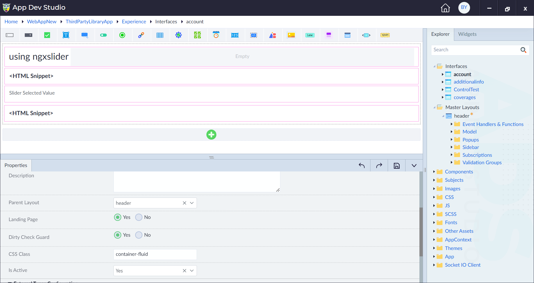Collapse the Master Layouts node
The image size is (534, 283).
[434, 107]
